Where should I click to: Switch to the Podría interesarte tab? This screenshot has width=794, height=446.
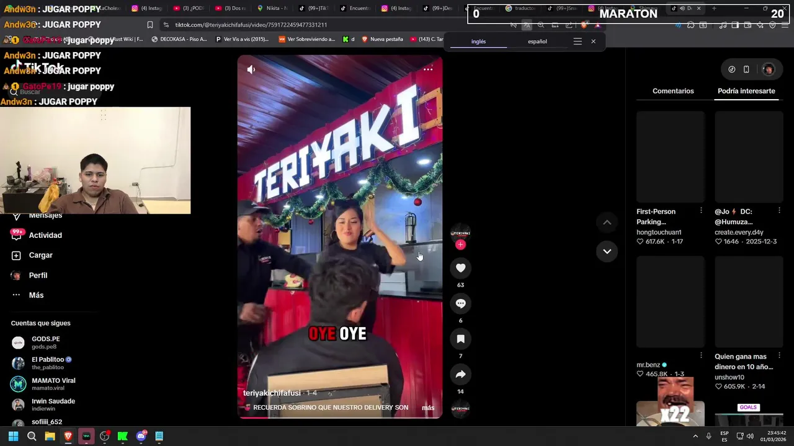pos(746,91)
